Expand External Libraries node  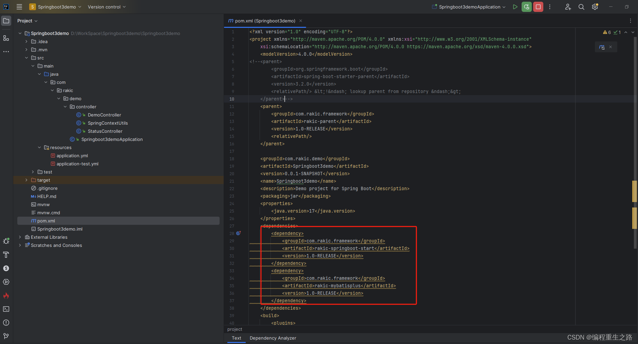[x=20, y=237]
